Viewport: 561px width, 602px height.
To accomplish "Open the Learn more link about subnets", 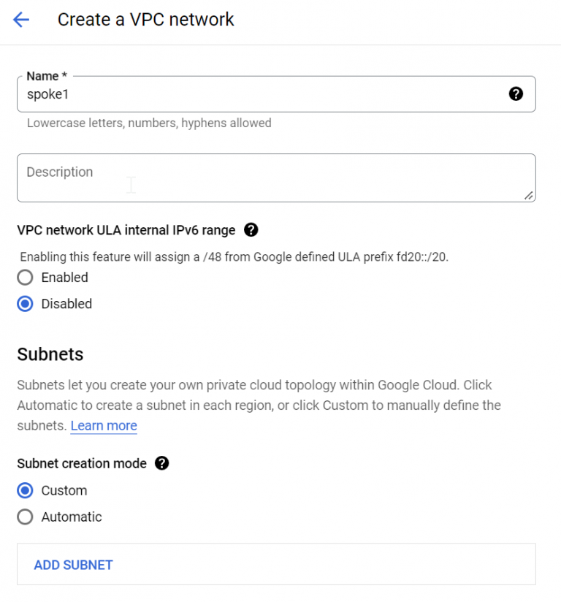I will pos(103,425).
